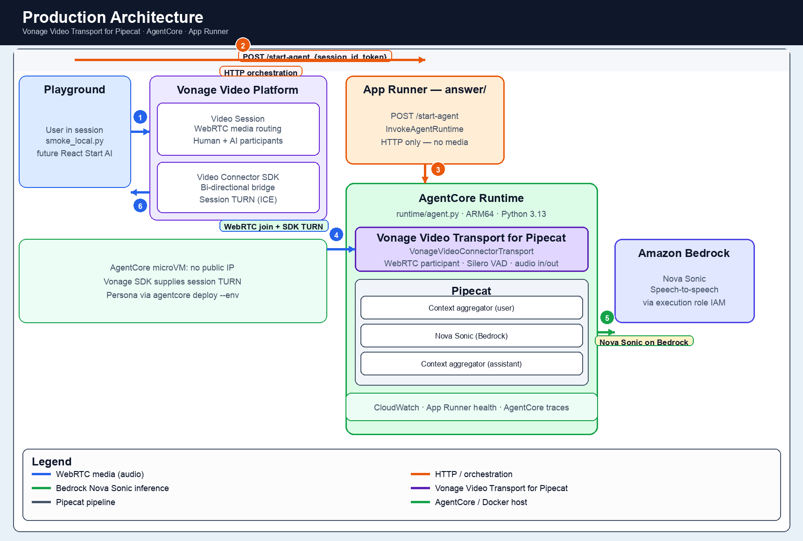Click 'AgentCore / Docker host' legend entry
This screenshot has width=803, height=541.
[x=481, y=502]
